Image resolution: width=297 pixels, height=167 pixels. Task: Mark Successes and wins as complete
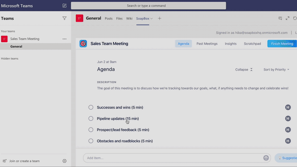pyautogui.click(x=91, y=107)
